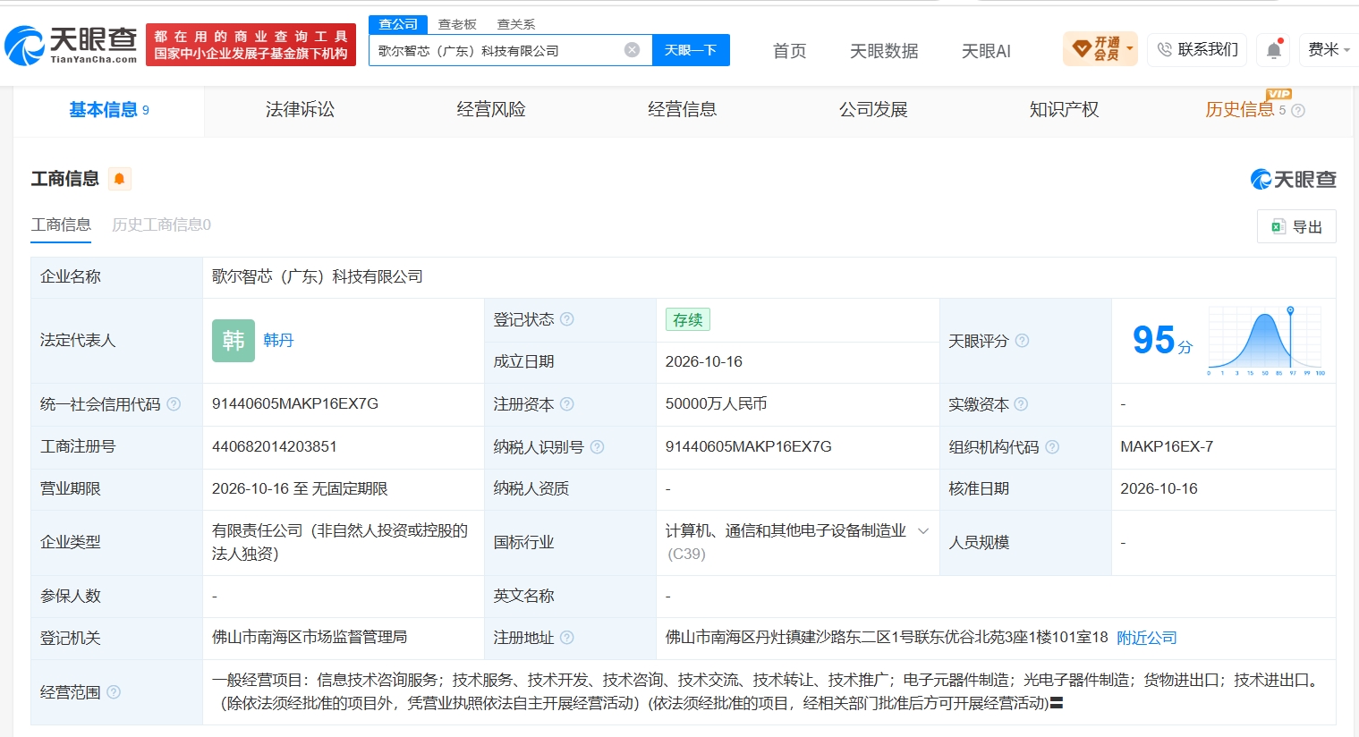Click help icon next to 天眼评分
This screenshot has width=1359, height=737.
[x=1022, y=341]
